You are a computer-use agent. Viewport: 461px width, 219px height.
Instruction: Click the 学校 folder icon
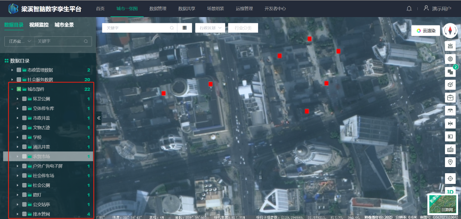click(29, 137)
